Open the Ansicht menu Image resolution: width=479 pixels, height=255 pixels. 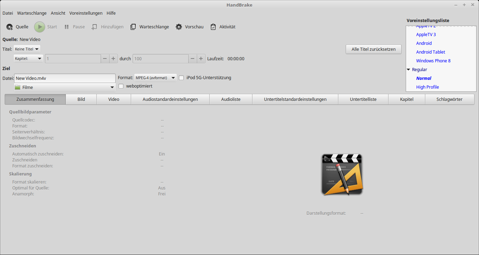tap(58, 13)
